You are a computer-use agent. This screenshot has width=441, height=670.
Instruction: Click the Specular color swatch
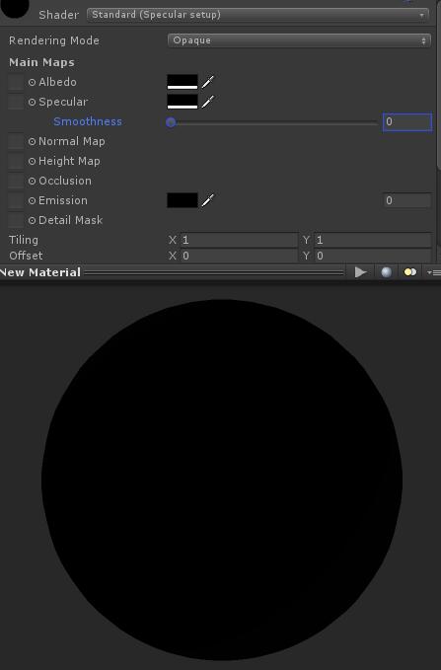(x=183, y=102)
